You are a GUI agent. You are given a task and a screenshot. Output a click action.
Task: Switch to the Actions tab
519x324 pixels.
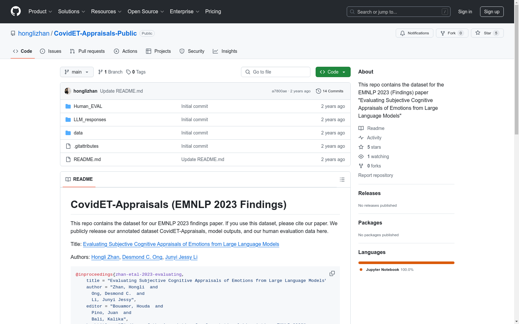pos(126,51)
